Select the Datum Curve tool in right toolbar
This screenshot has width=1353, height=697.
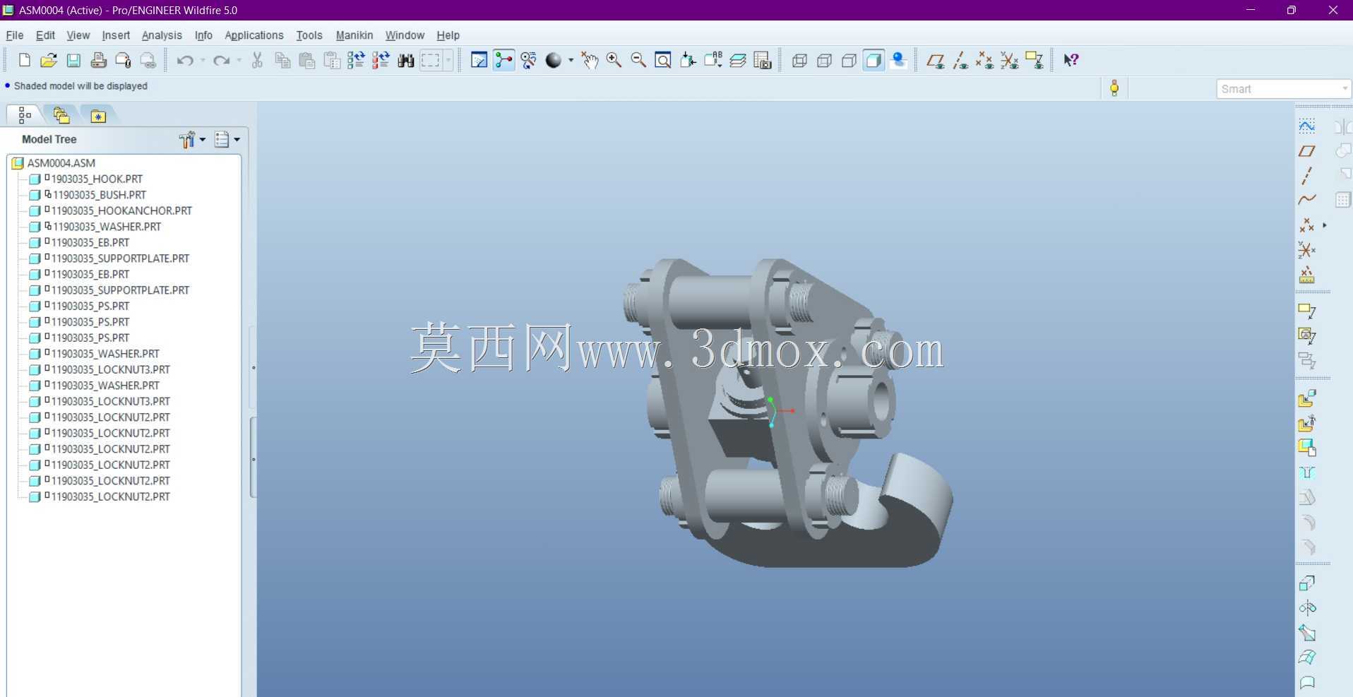coord(1307,200)
